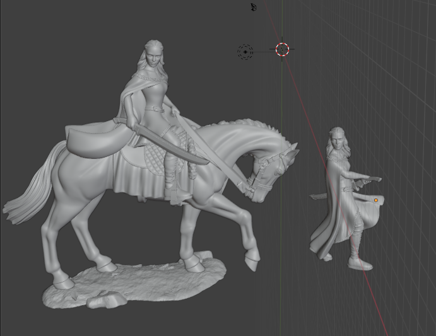Click the horse's rearmost hind hoof
This screenshot has height=336, width=436.
62,282
